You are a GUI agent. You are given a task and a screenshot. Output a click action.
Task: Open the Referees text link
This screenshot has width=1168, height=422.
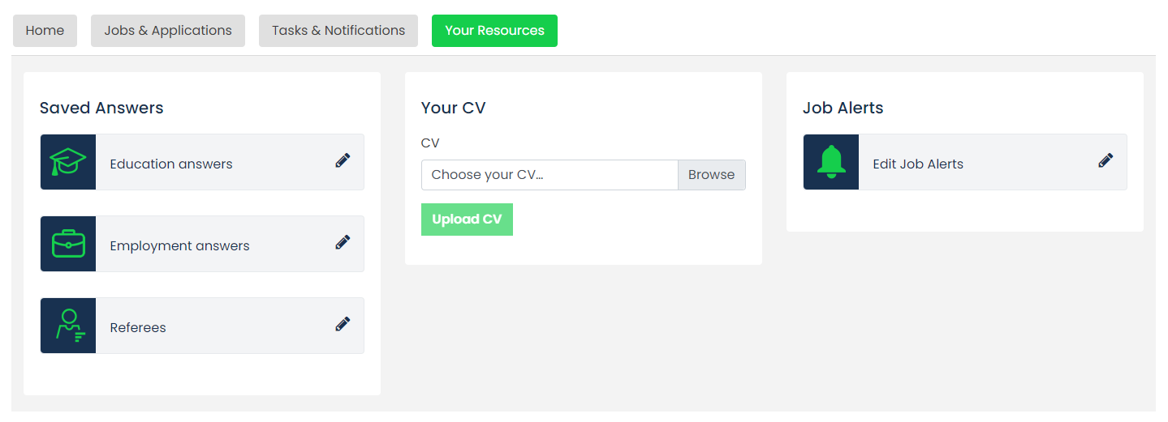(138, 327)
